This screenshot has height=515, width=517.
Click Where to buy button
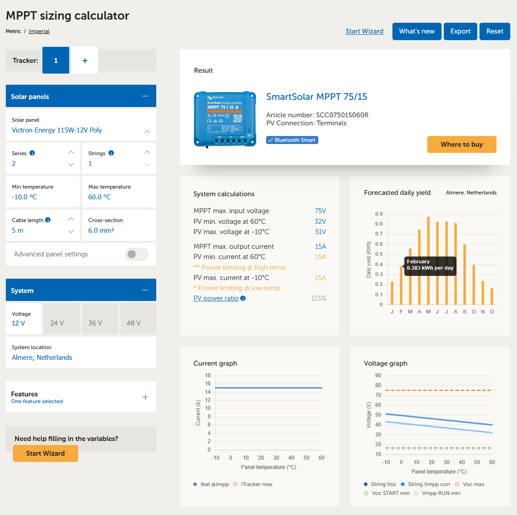pos(462,144)
